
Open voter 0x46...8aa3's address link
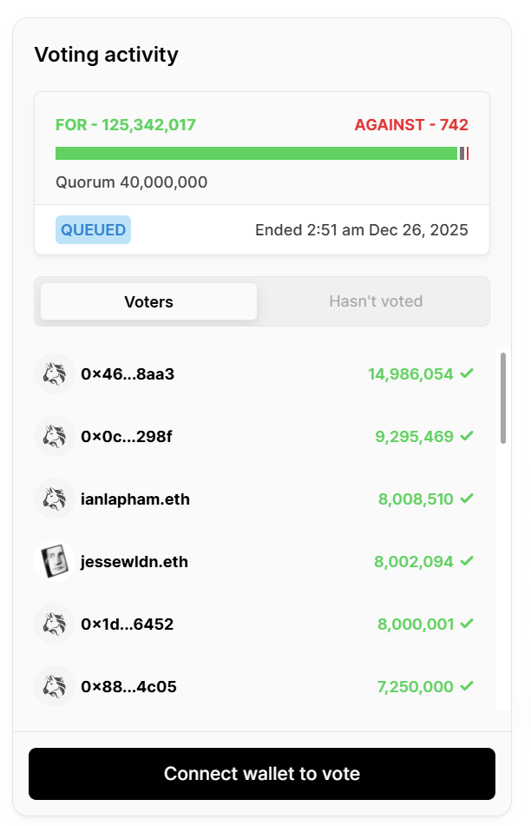(x=128, y=373)
